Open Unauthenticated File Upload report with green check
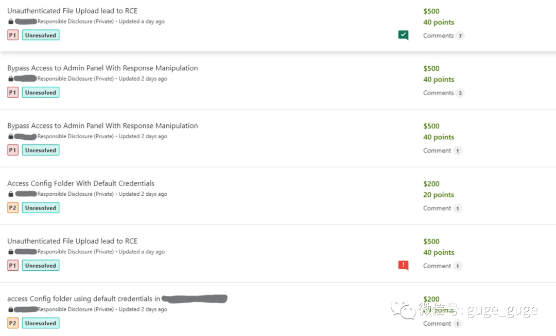 [x=72, y=11]
